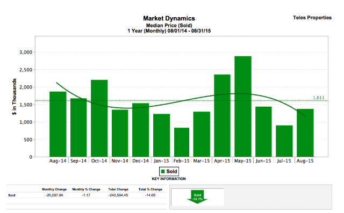The width and height of the screenshot is (344, 213).
Task: Click the Aug-14 bar
Action: click(x=58, y=124)
